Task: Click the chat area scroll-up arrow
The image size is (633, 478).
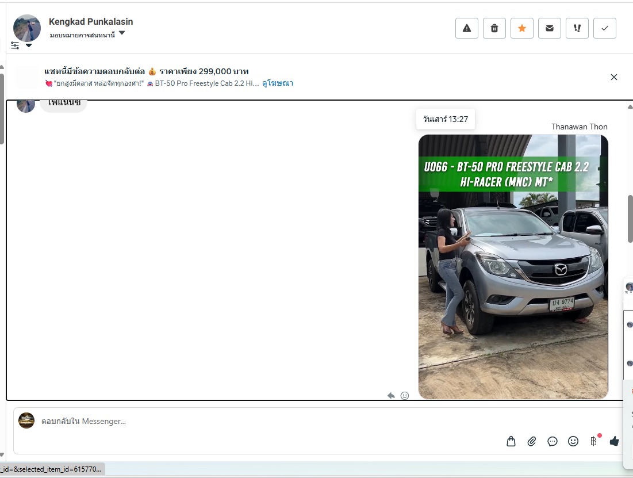Action: tap(630, 106)
